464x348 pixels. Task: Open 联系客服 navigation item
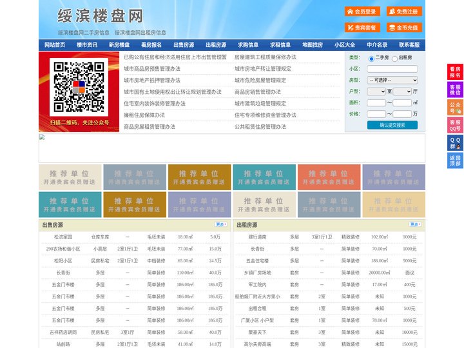(409, 45)
